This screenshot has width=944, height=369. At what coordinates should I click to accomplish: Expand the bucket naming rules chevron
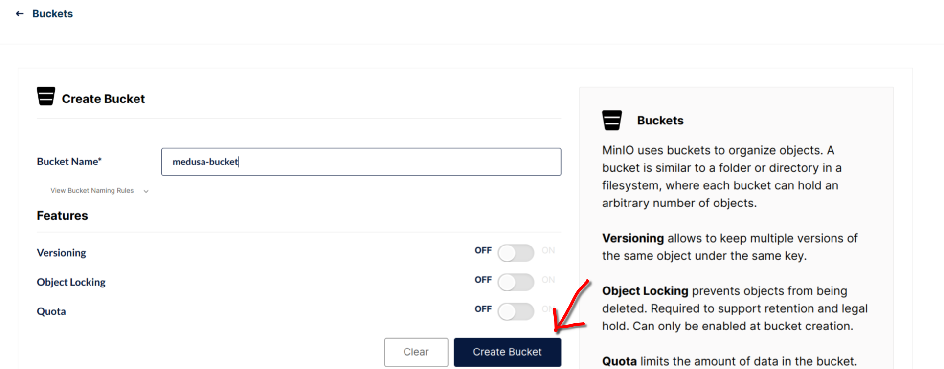point(146,191)
